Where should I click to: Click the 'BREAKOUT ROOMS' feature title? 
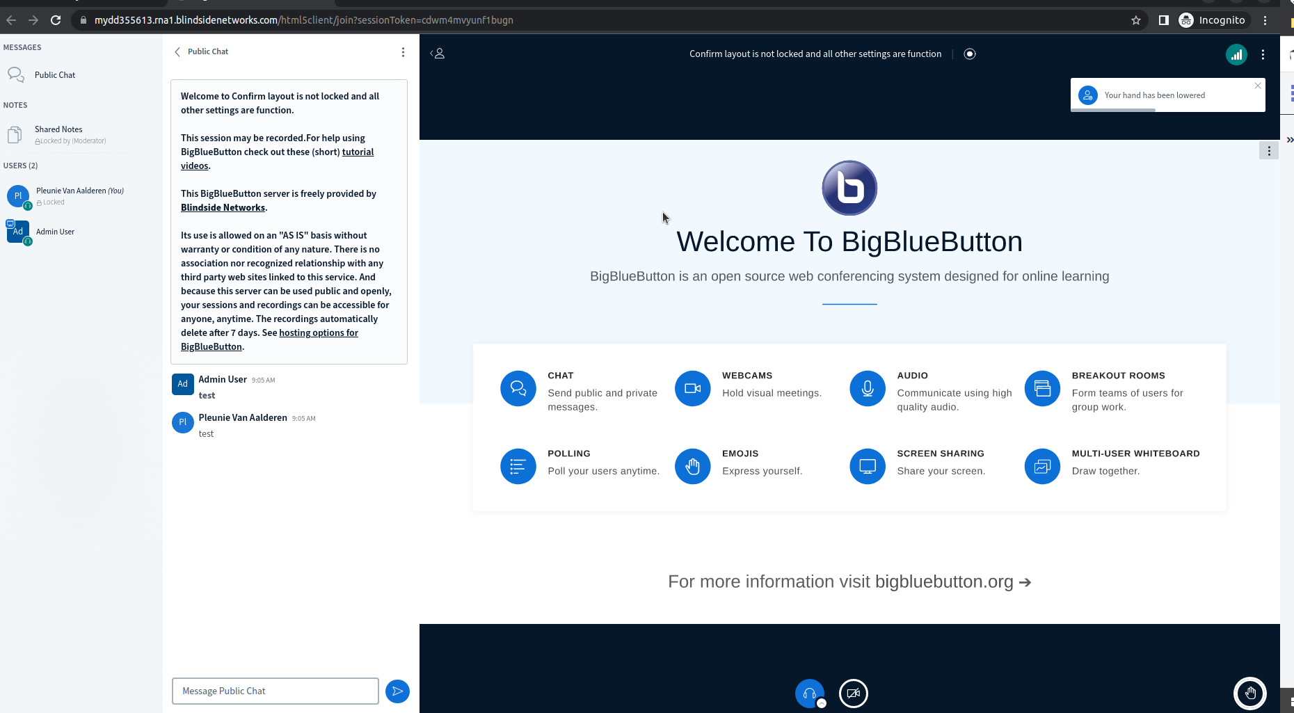(x=1118, y=376)
